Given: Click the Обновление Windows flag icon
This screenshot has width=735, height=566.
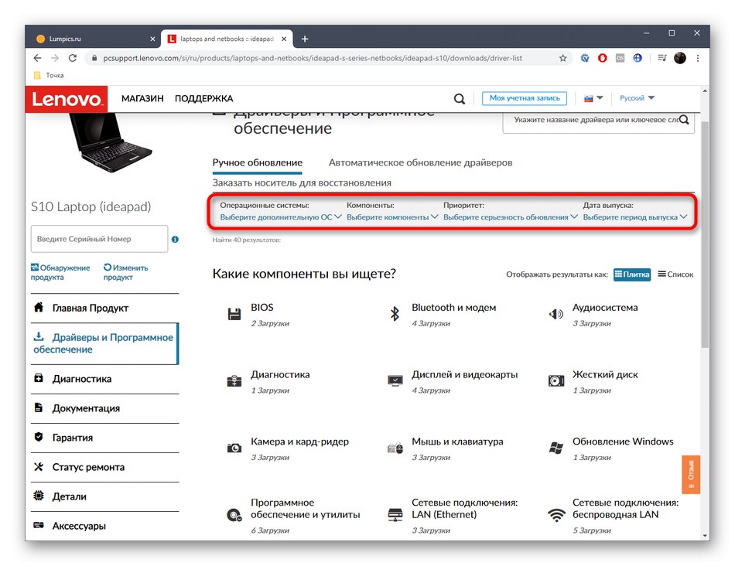Looking at the screenshot, I should 556,448.
